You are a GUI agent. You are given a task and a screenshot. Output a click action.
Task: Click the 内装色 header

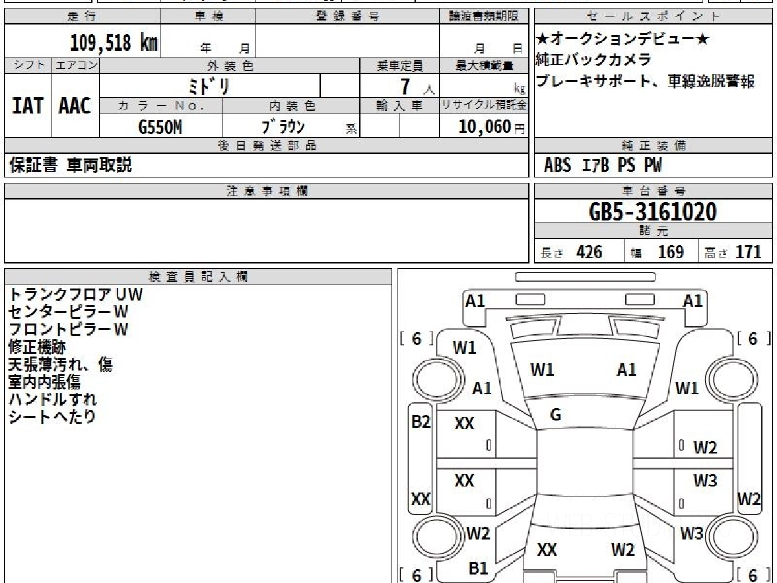tap(291, 106)
